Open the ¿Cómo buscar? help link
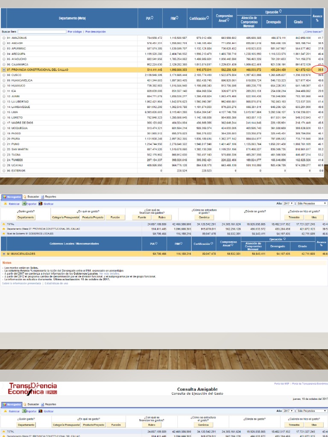This screenshot has height=437, width=328. pyautogui.click(x=313, y=32)
